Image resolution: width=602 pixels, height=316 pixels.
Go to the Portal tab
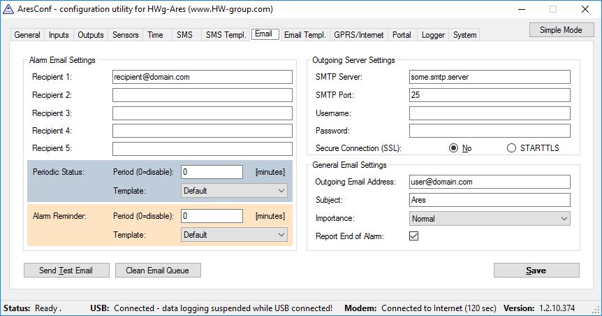coord(402,35)
